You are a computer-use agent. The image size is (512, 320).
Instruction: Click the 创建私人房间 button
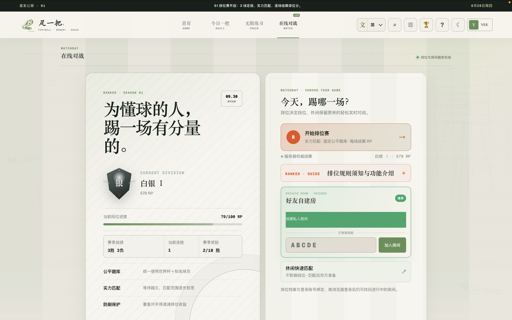346,220
